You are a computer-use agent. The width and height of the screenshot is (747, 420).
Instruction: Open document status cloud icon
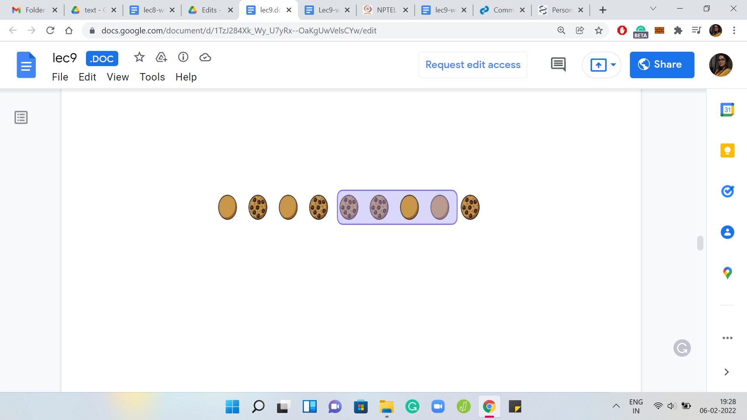pos(205,58)
